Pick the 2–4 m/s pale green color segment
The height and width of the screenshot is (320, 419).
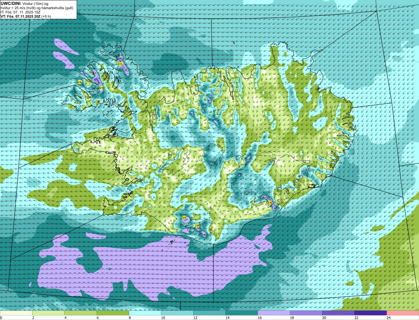coord(48,313)
